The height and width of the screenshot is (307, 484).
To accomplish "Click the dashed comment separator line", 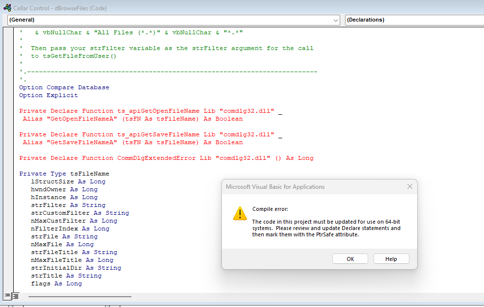I will [168, 72].
